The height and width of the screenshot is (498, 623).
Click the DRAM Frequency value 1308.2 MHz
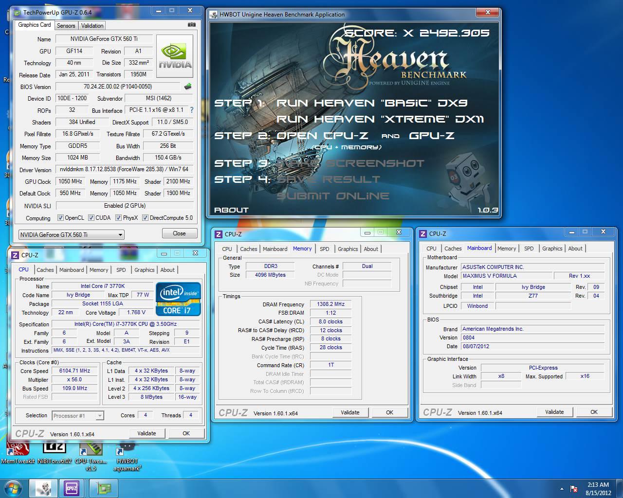pos(330,304)
